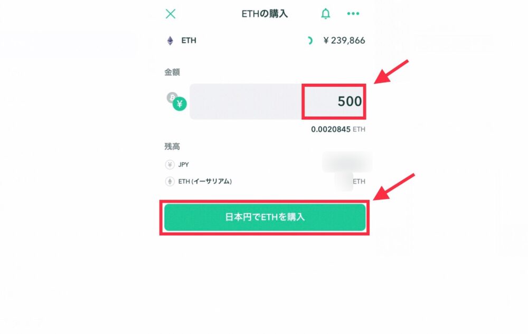Screen dimensions: 528x334
Task: Click the ETHの購入 screen title
Action: (x=265, y=14)
